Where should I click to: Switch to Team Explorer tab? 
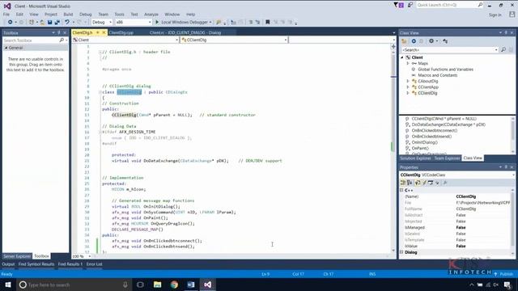coord(447,158)
